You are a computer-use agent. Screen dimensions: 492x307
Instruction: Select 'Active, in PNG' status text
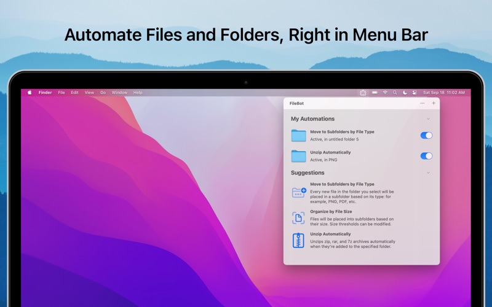coord(323,160)
